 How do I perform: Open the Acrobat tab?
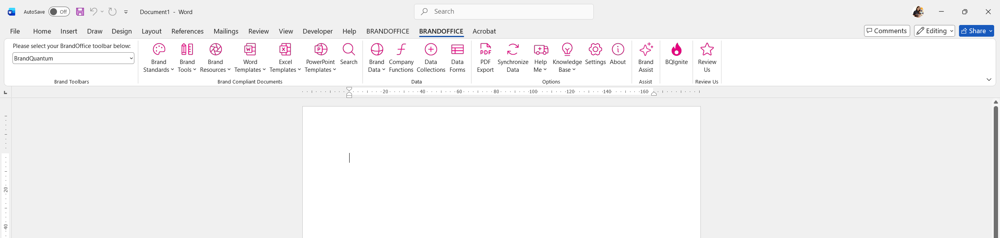click(484, 31)
